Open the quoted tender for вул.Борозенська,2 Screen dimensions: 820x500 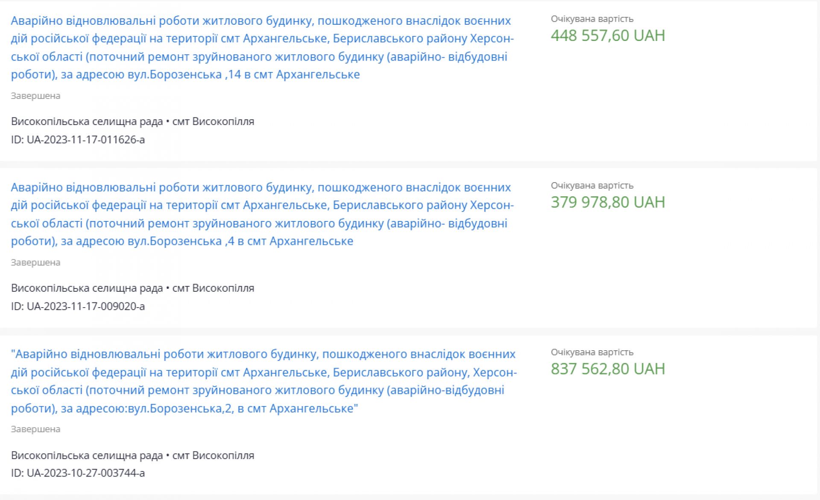click(x=264, y=381)
